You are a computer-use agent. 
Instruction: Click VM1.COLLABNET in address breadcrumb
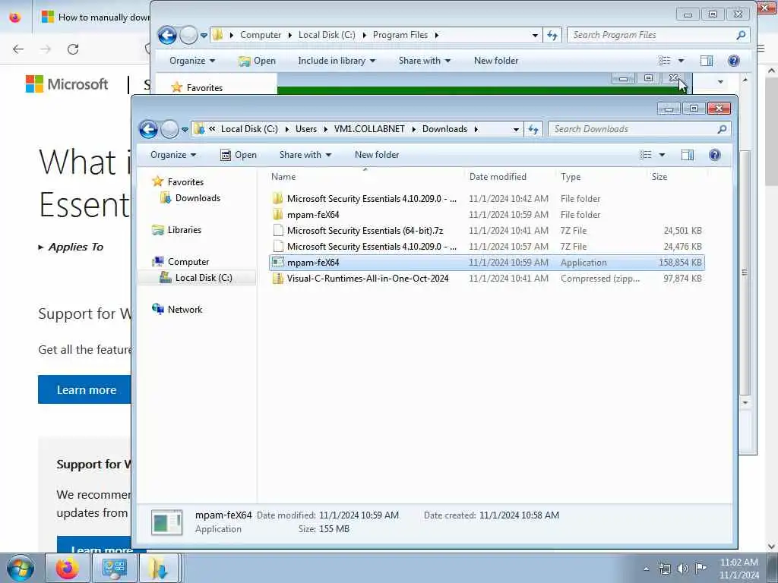(369, 129)
